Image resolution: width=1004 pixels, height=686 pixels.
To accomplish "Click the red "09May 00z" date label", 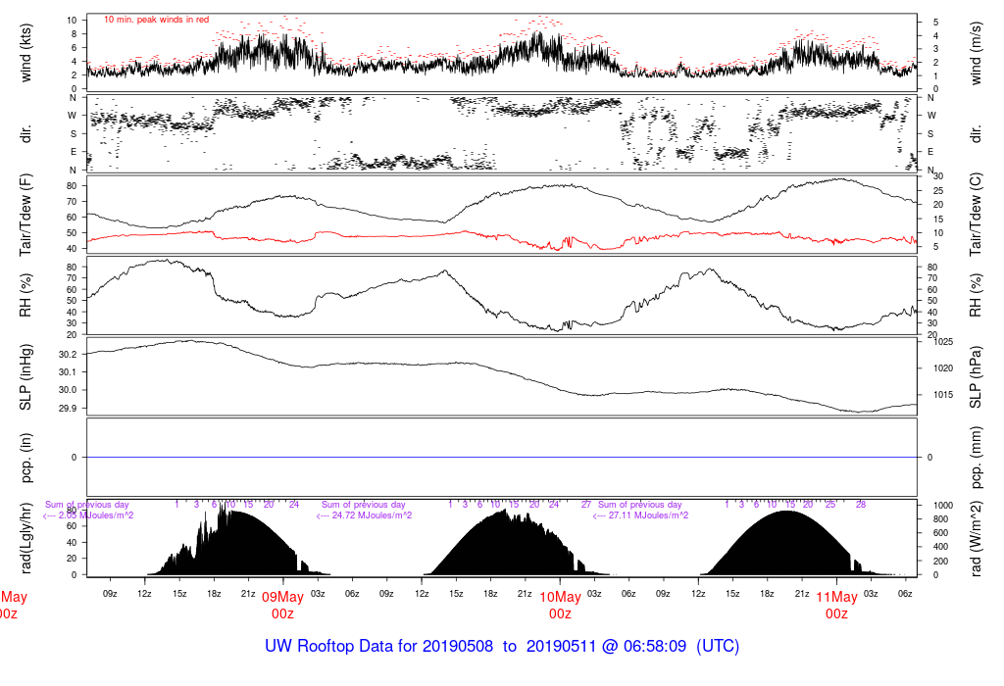I will (282, 606).
